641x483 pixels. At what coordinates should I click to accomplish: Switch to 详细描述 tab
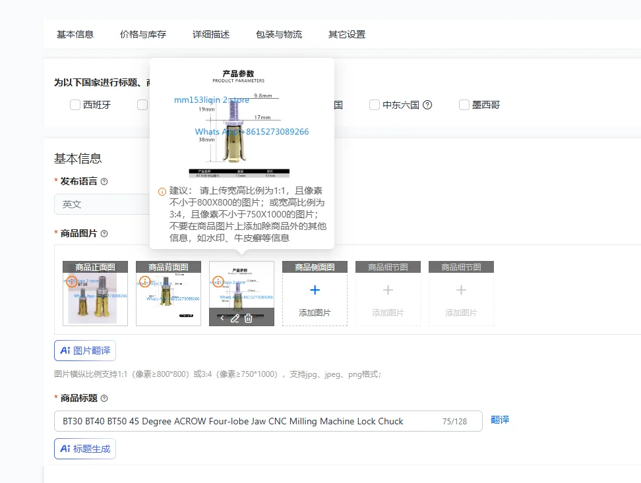point(211,34)
